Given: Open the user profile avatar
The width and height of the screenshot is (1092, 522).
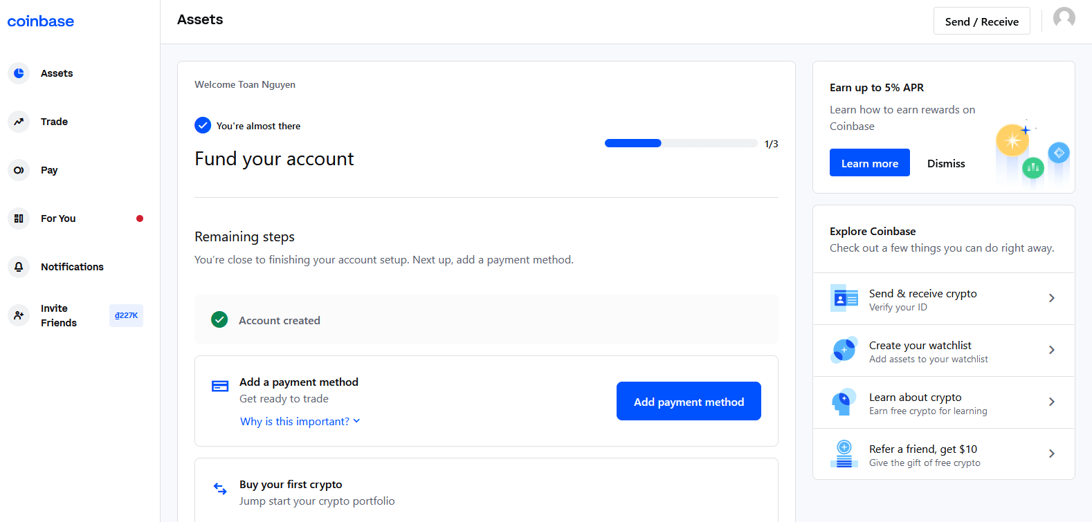Looking at the screenshot, I should coord(1064,18).
